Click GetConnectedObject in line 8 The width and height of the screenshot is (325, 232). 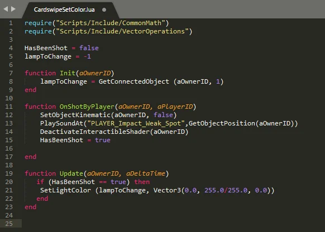coord(133,81)
